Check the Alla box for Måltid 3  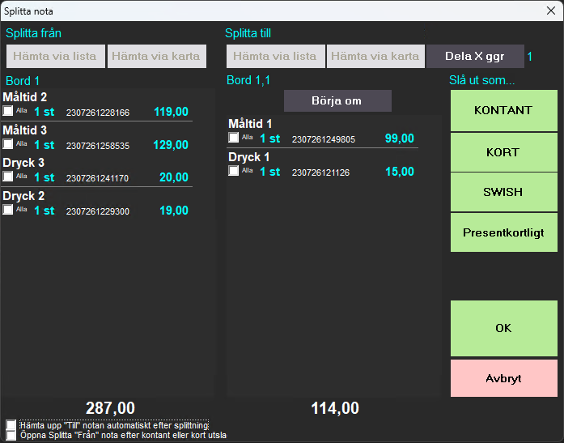point(8,144)
